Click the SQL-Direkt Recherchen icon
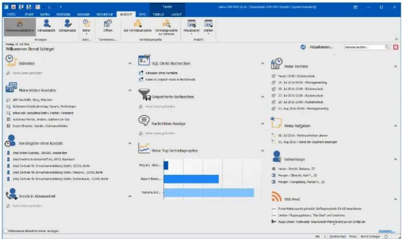Image resolution: width=402 pixels, height=239 pixels. coord(144,60)
